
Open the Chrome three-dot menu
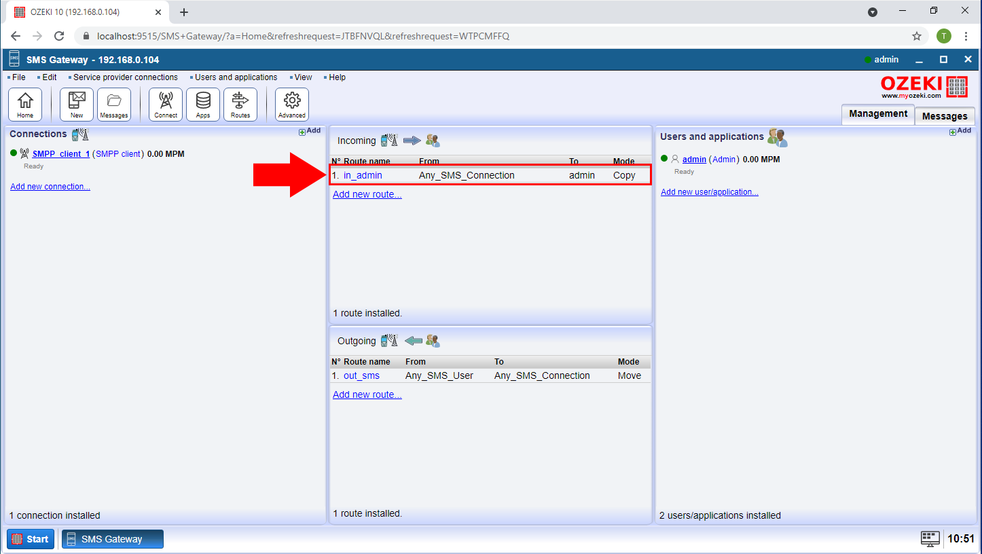[x=966, y=36]
